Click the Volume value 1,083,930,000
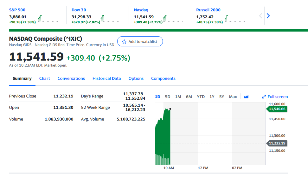Screen dimensions: 308x177 coord(59,119)
